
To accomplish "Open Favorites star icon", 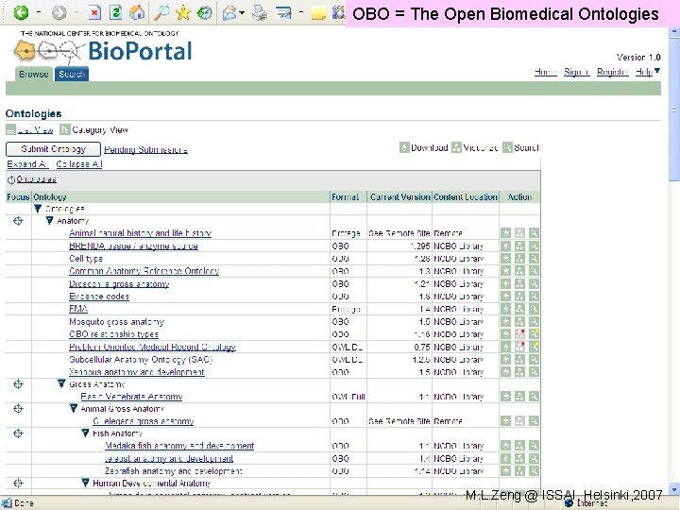I will [x=183, y=13].
